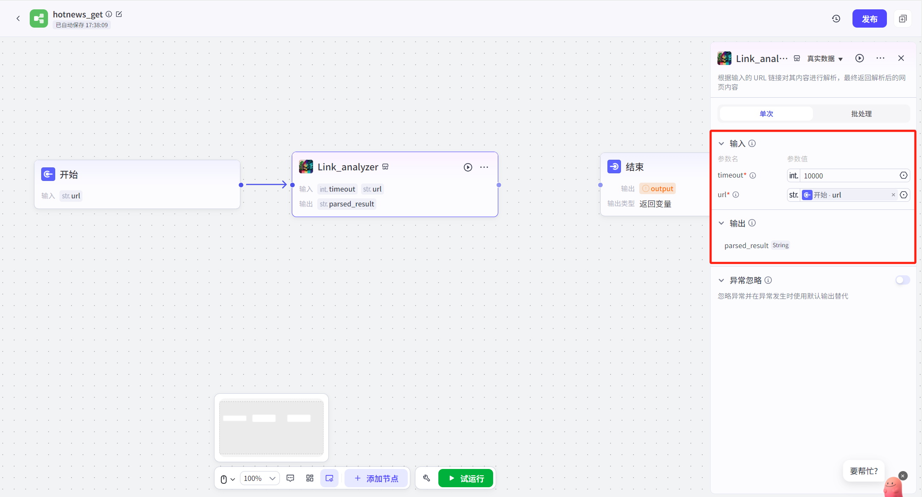
Task: Collapse the 输出 section
Action: pyautogui.click(x=721, y=223)
